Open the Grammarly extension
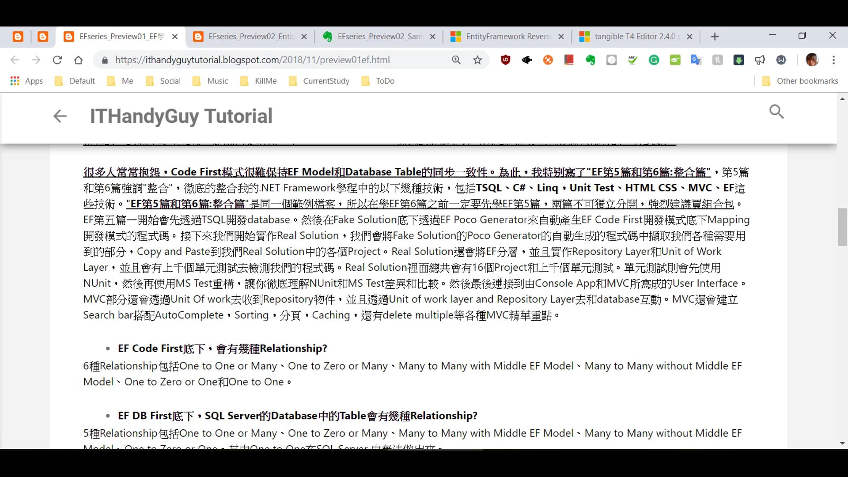The image size is (848, 477). click(x=654, y=60)
